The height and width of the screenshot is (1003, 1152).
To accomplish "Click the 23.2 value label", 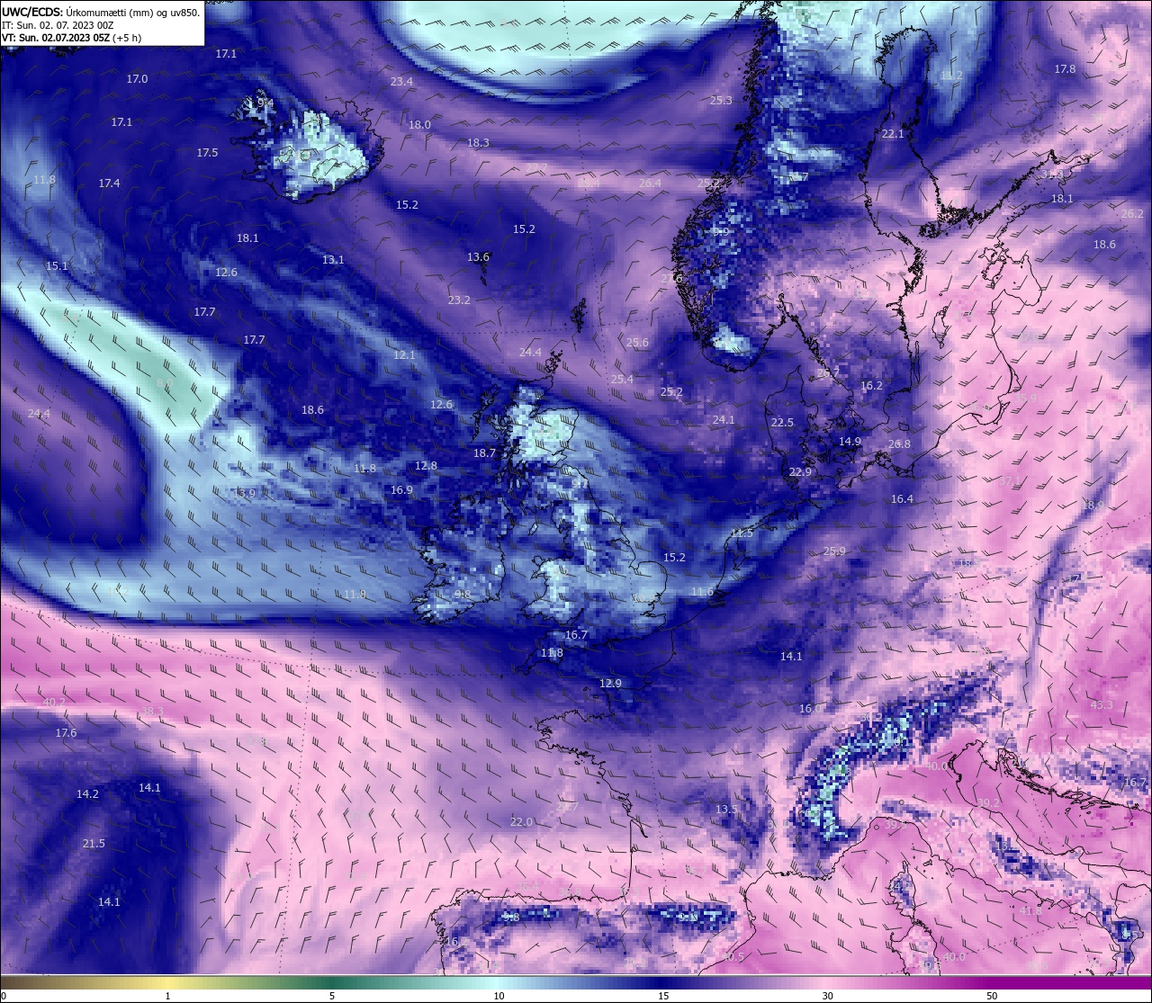I will pyautogui.click(x=459, y=300).
